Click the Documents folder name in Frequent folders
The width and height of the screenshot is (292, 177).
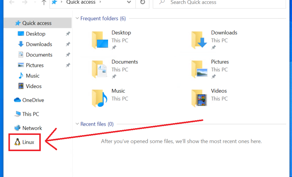[125, 62]
